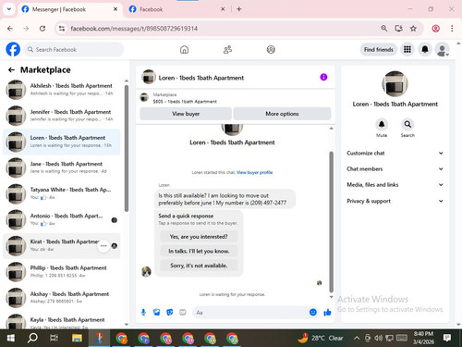Click the zoom magnifier icon in address bar
Screen dimensions: 462x347
[x=383, y=29]
